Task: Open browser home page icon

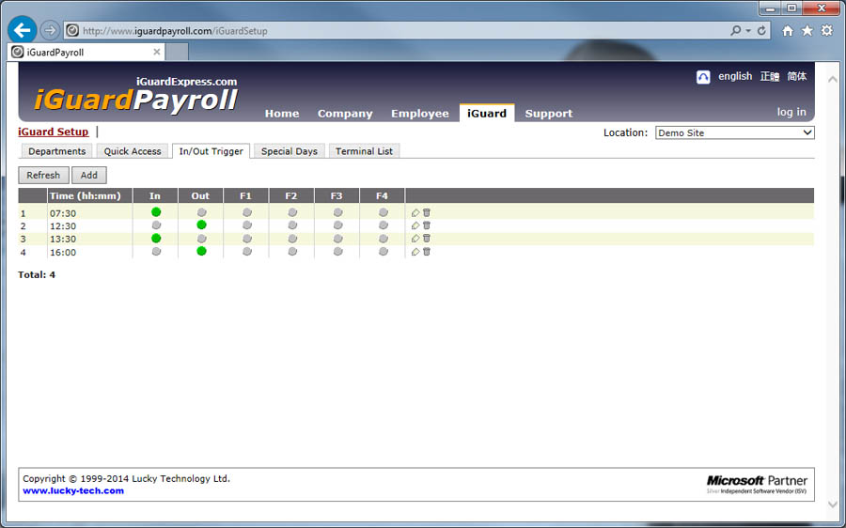Action: coord(788,31)
